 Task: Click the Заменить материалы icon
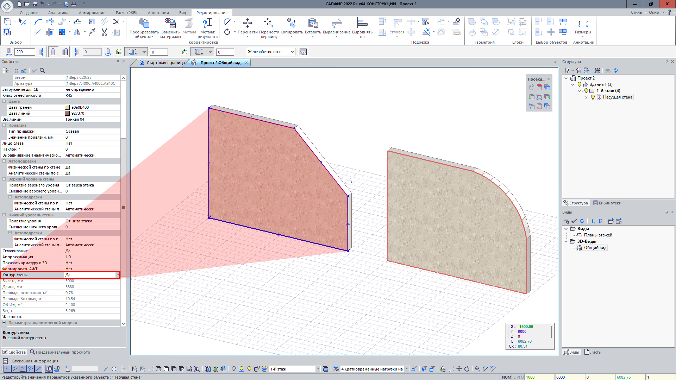click(x=170, y=23)
